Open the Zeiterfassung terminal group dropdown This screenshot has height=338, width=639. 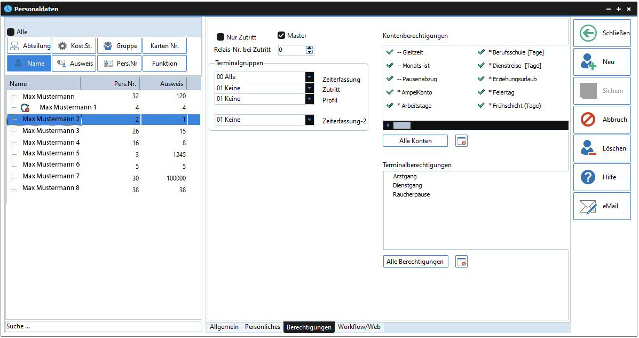click(310, 77)
